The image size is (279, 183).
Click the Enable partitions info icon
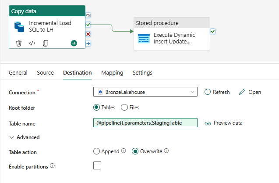[52, 166]
